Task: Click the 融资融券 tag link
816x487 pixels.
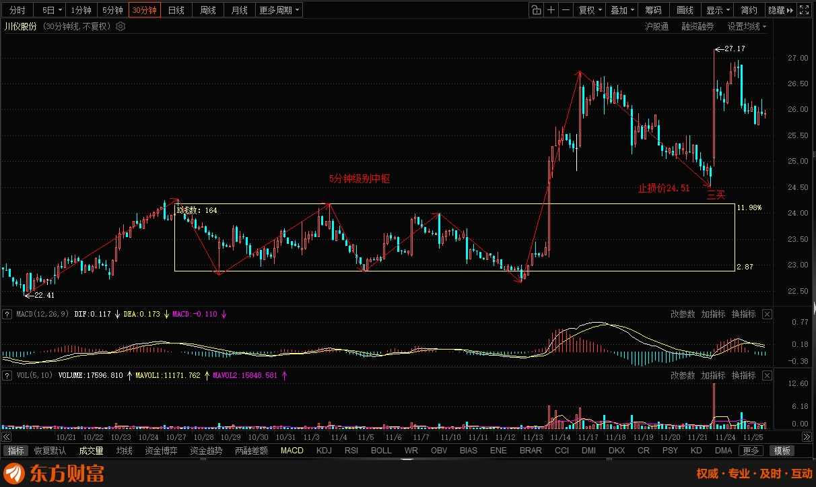Action: pos(698,26)
